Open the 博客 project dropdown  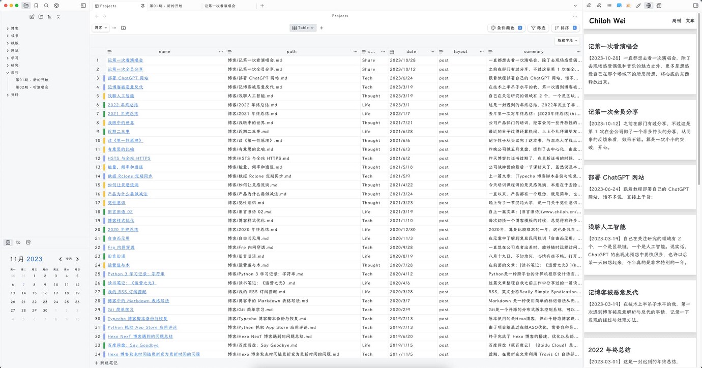click(x=101, y=28)
